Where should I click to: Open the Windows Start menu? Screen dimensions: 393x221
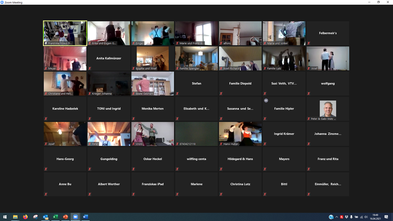click(x=5, y=217)
